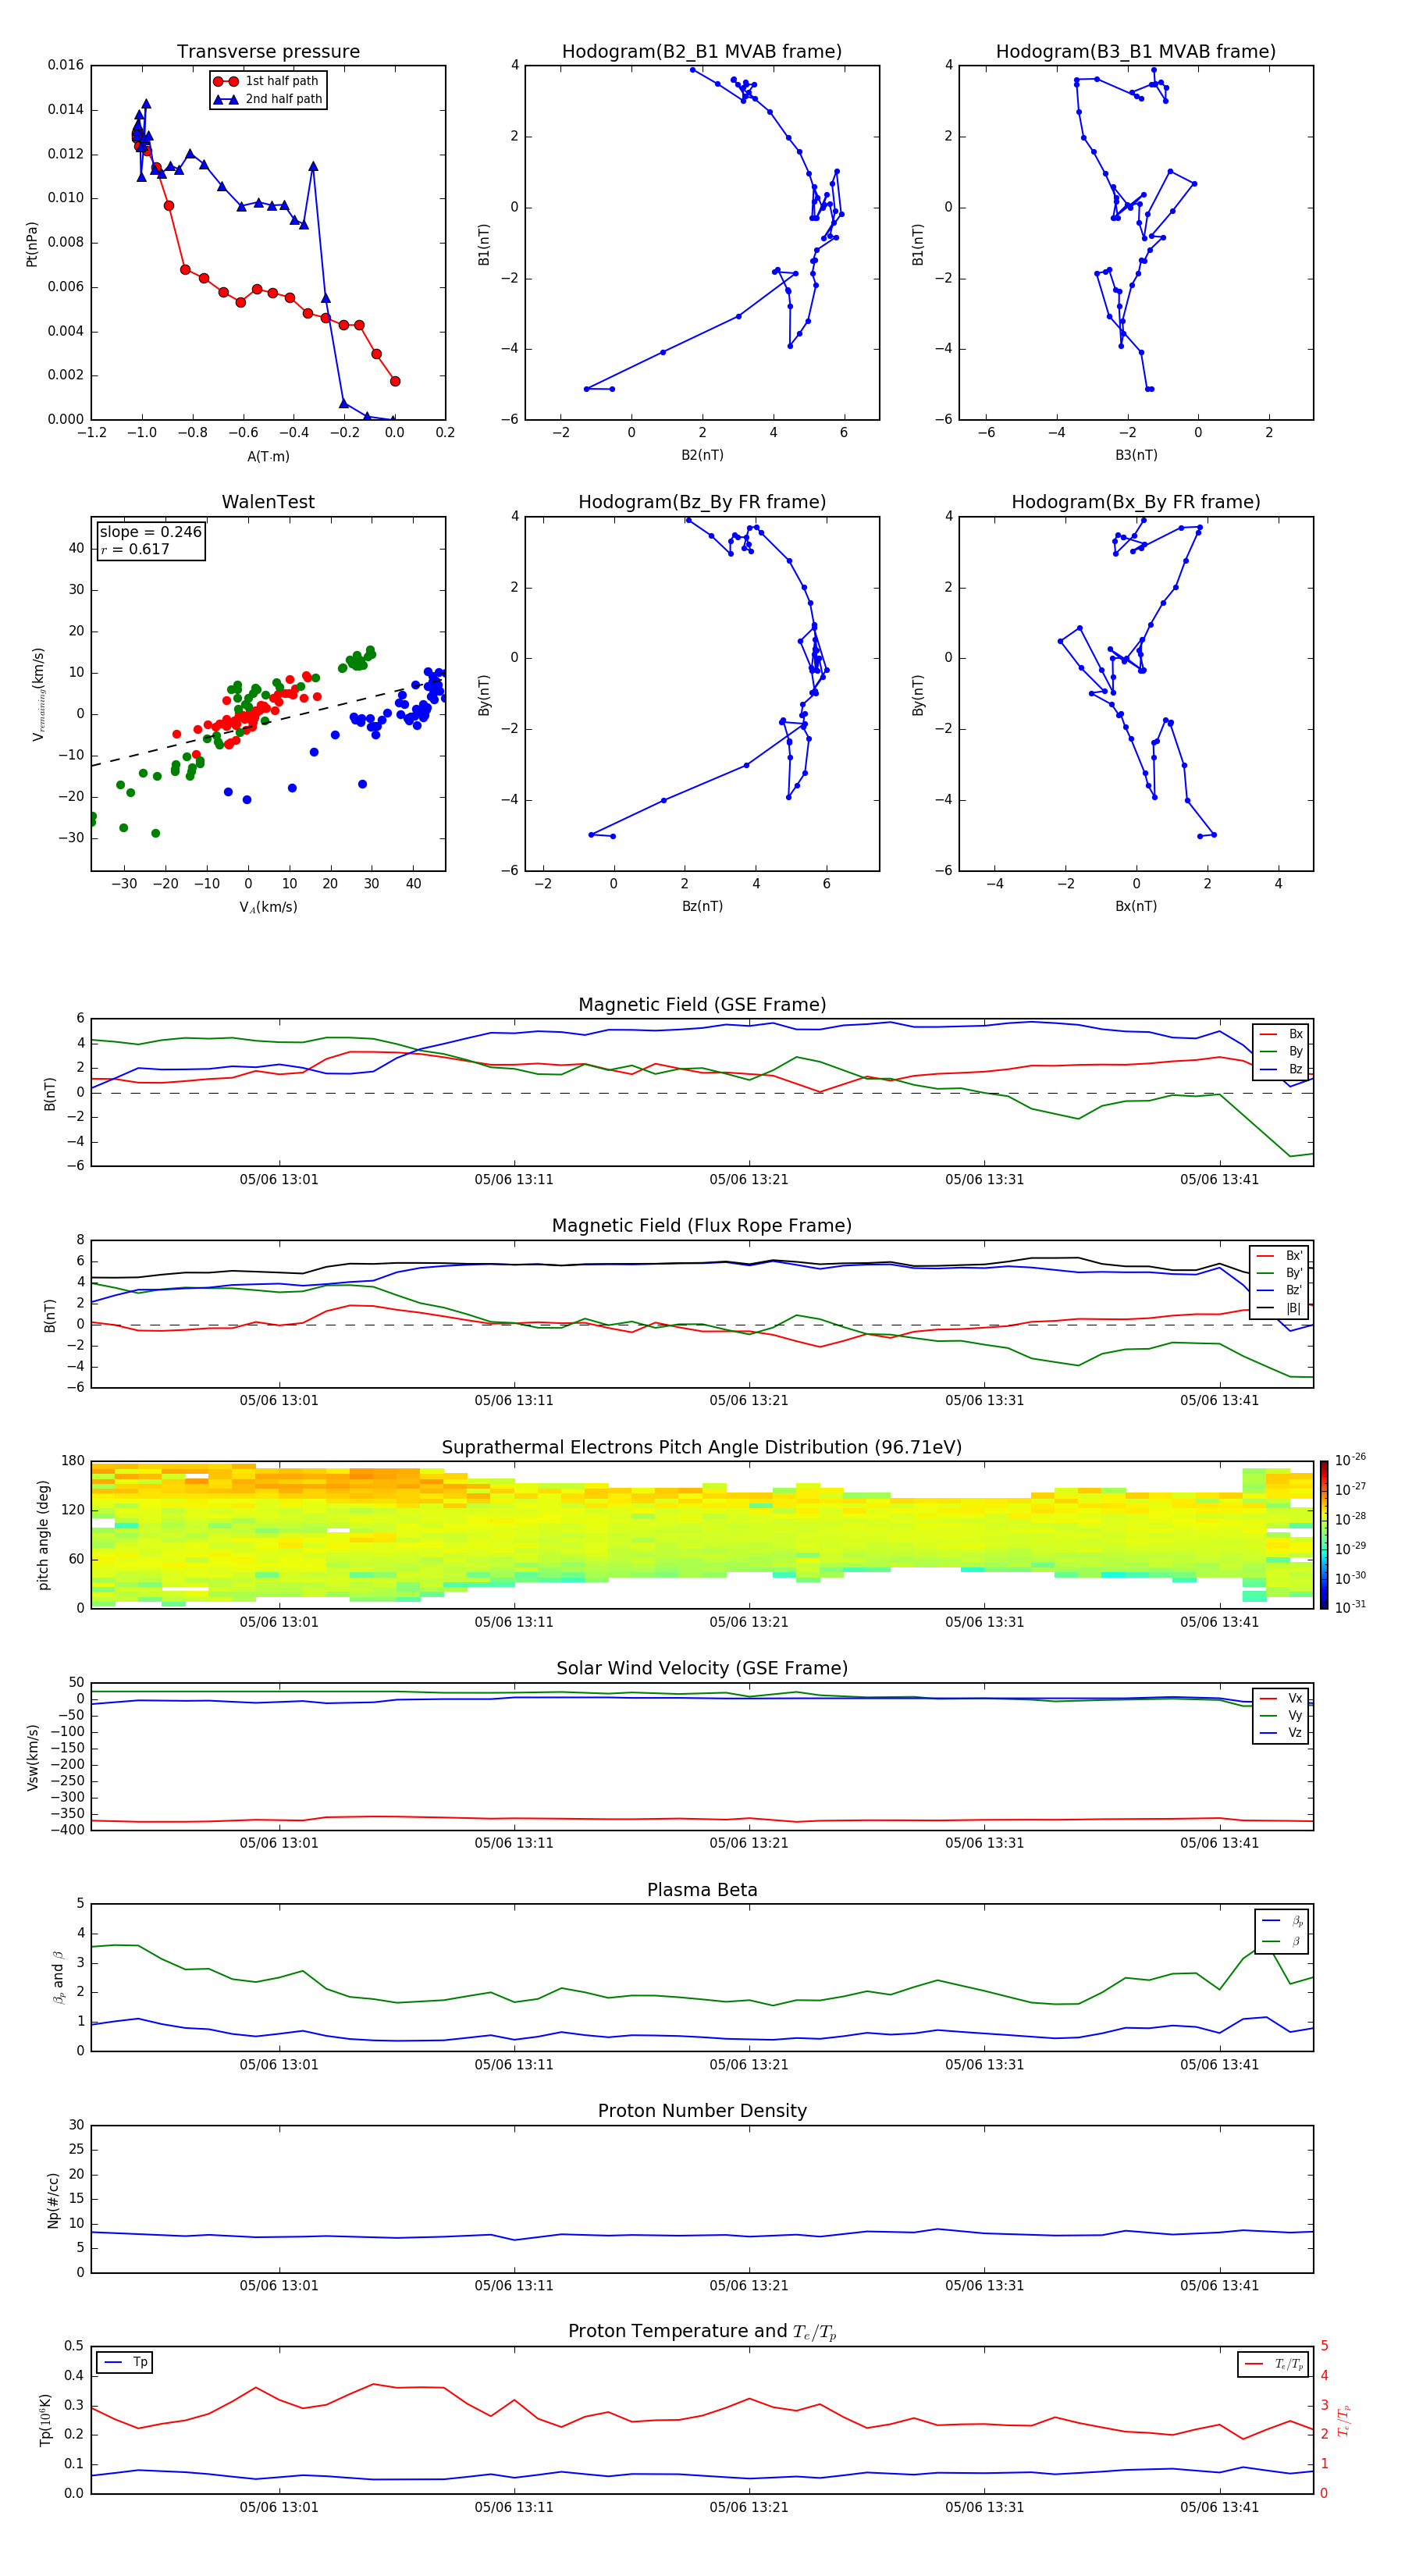
Task: Click the 'pitch angle (deg)' axis label
Action: [x=43, y=1535]
